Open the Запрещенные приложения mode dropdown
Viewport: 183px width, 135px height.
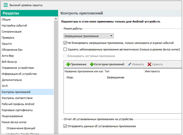[x=88, y=36]
